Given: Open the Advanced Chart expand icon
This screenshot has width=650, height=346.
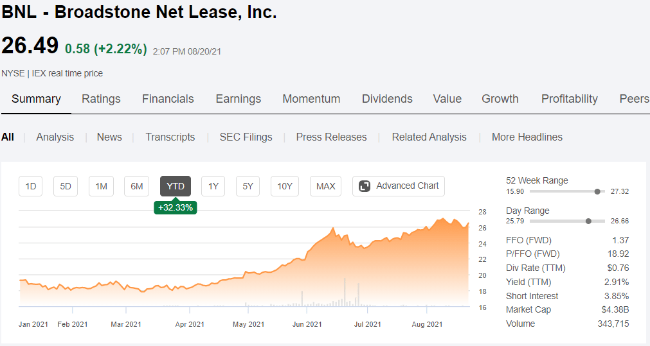Looking at the screenshot, I should coord(365,186).
